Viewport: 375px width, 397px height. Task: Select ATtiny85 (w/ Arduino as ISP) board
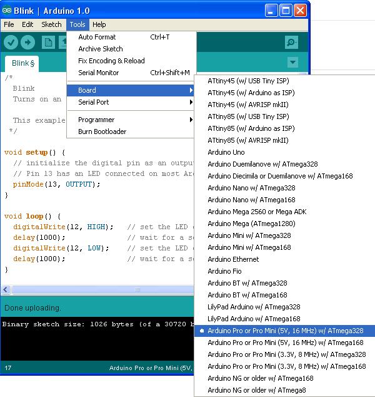(285, 128)
